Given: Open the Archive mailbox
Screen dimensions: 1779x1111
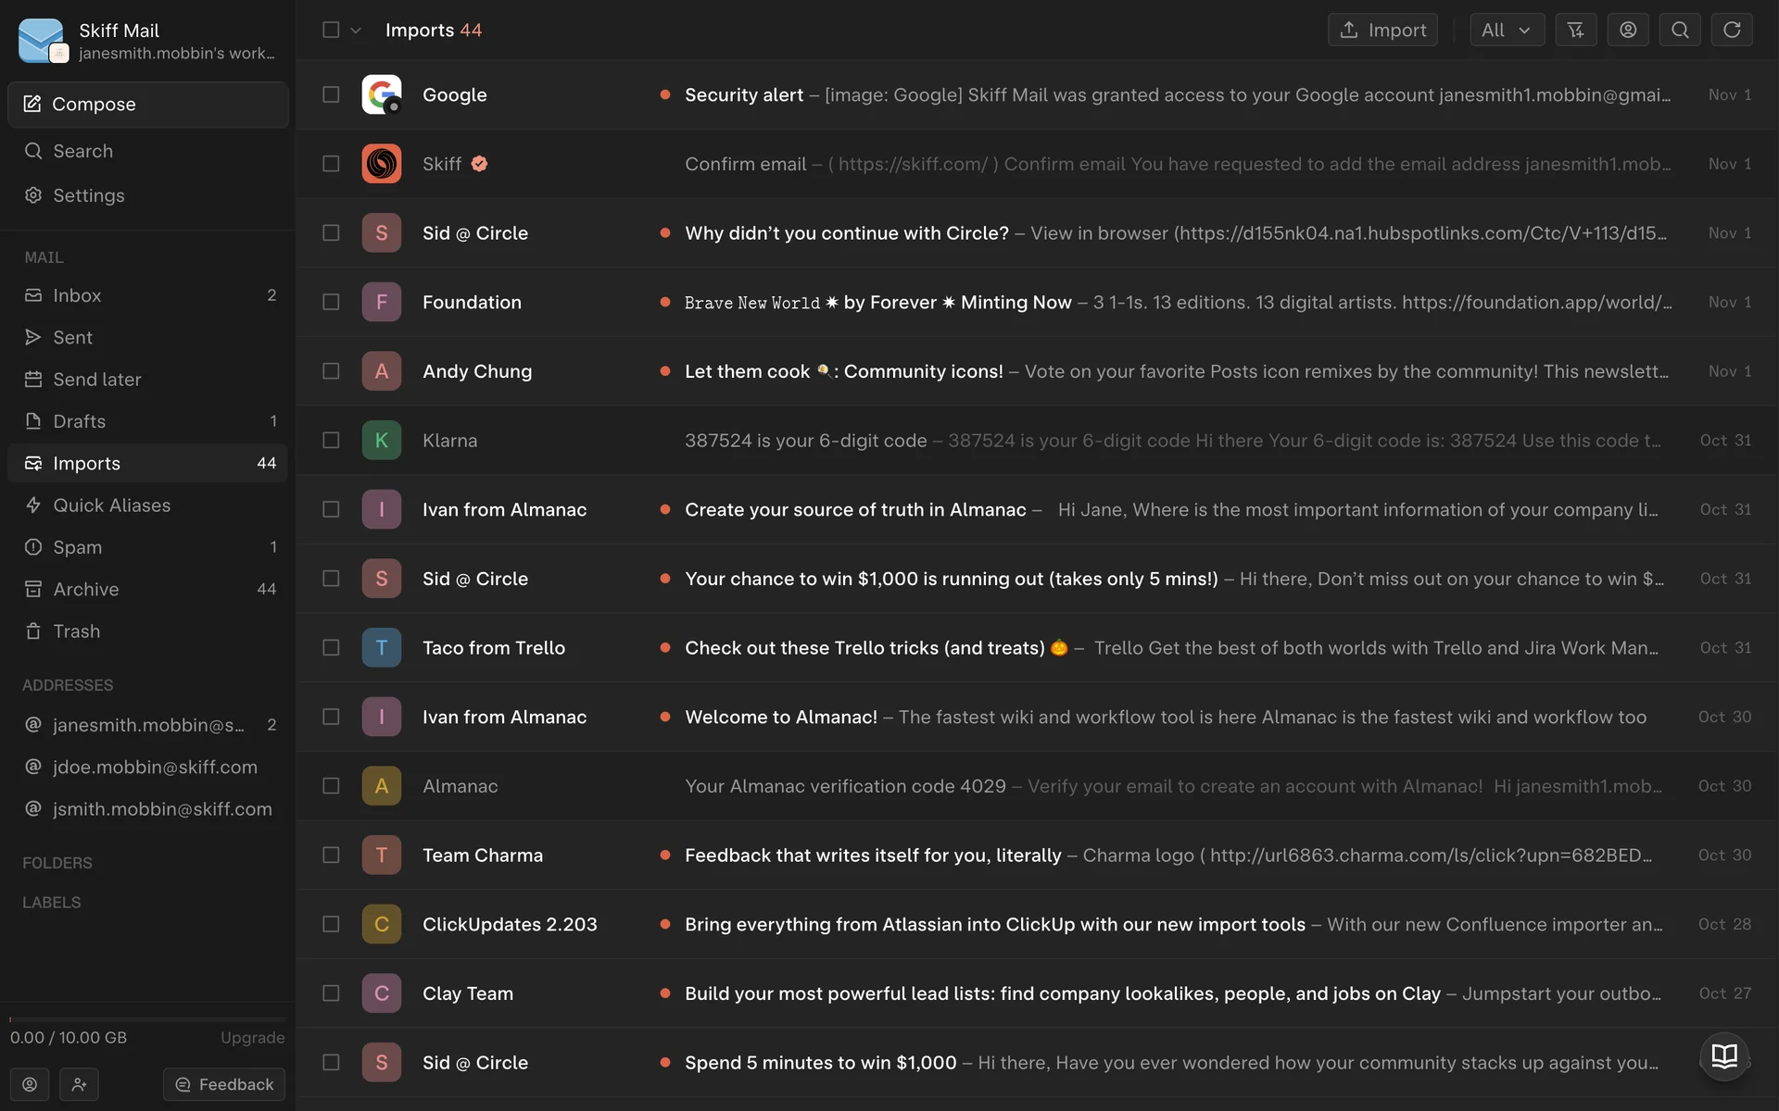Looking at the screenshot, I should pyautogui.click(x=85, y=590).
